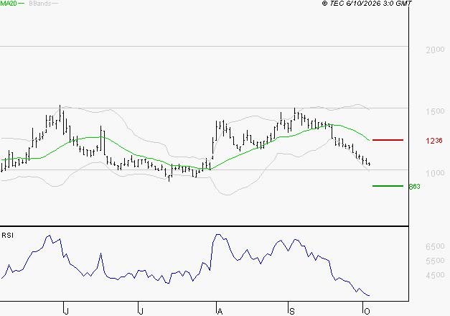Click the 6500 RSI axis label
Image resolution: width=450 pixels, height=316 pixels.
coord(435,246)
